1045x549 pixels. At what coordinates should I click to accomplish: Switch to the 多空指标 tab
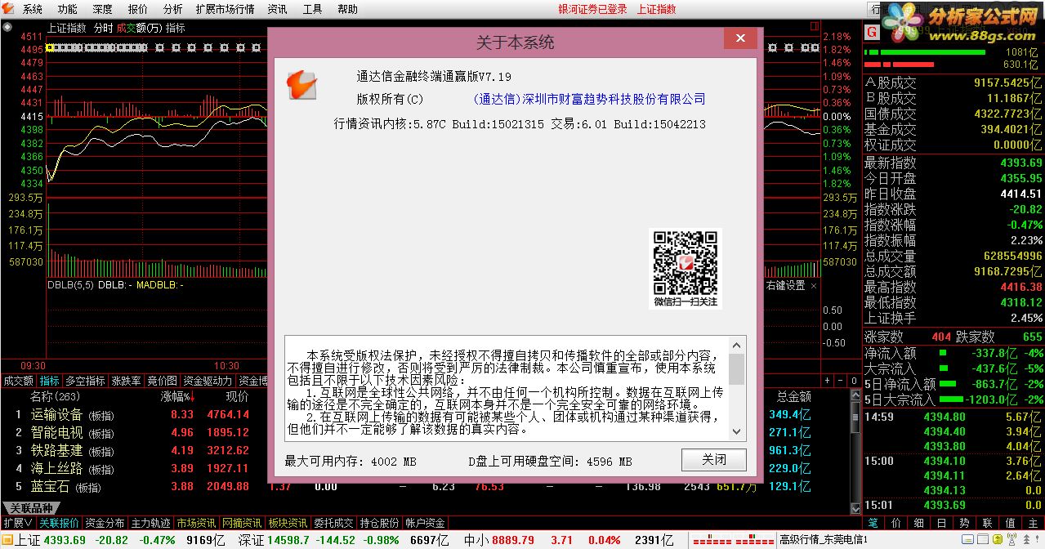point(85,381)
